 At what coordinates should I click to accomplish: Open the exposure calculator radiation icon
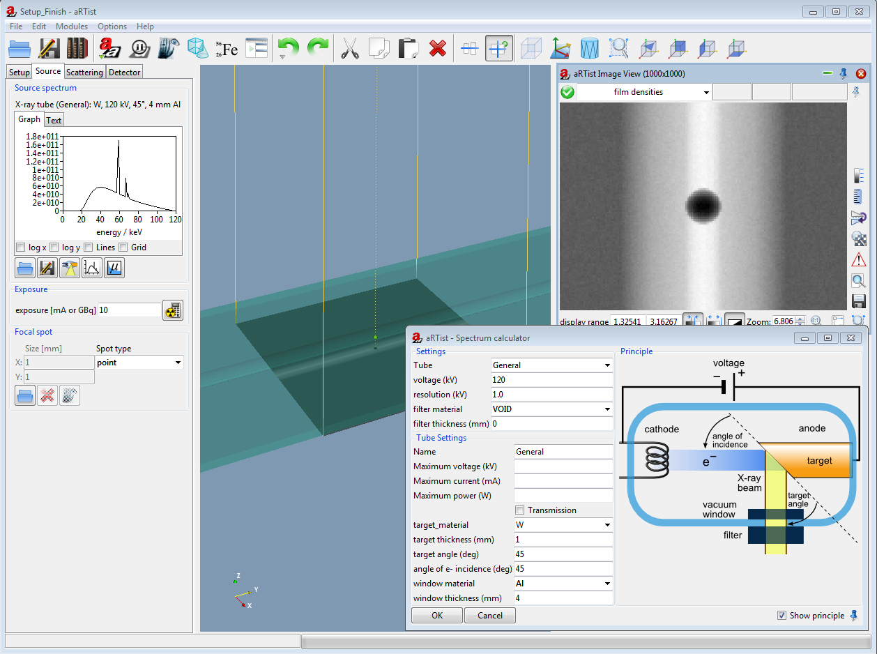tap(173, 310)
